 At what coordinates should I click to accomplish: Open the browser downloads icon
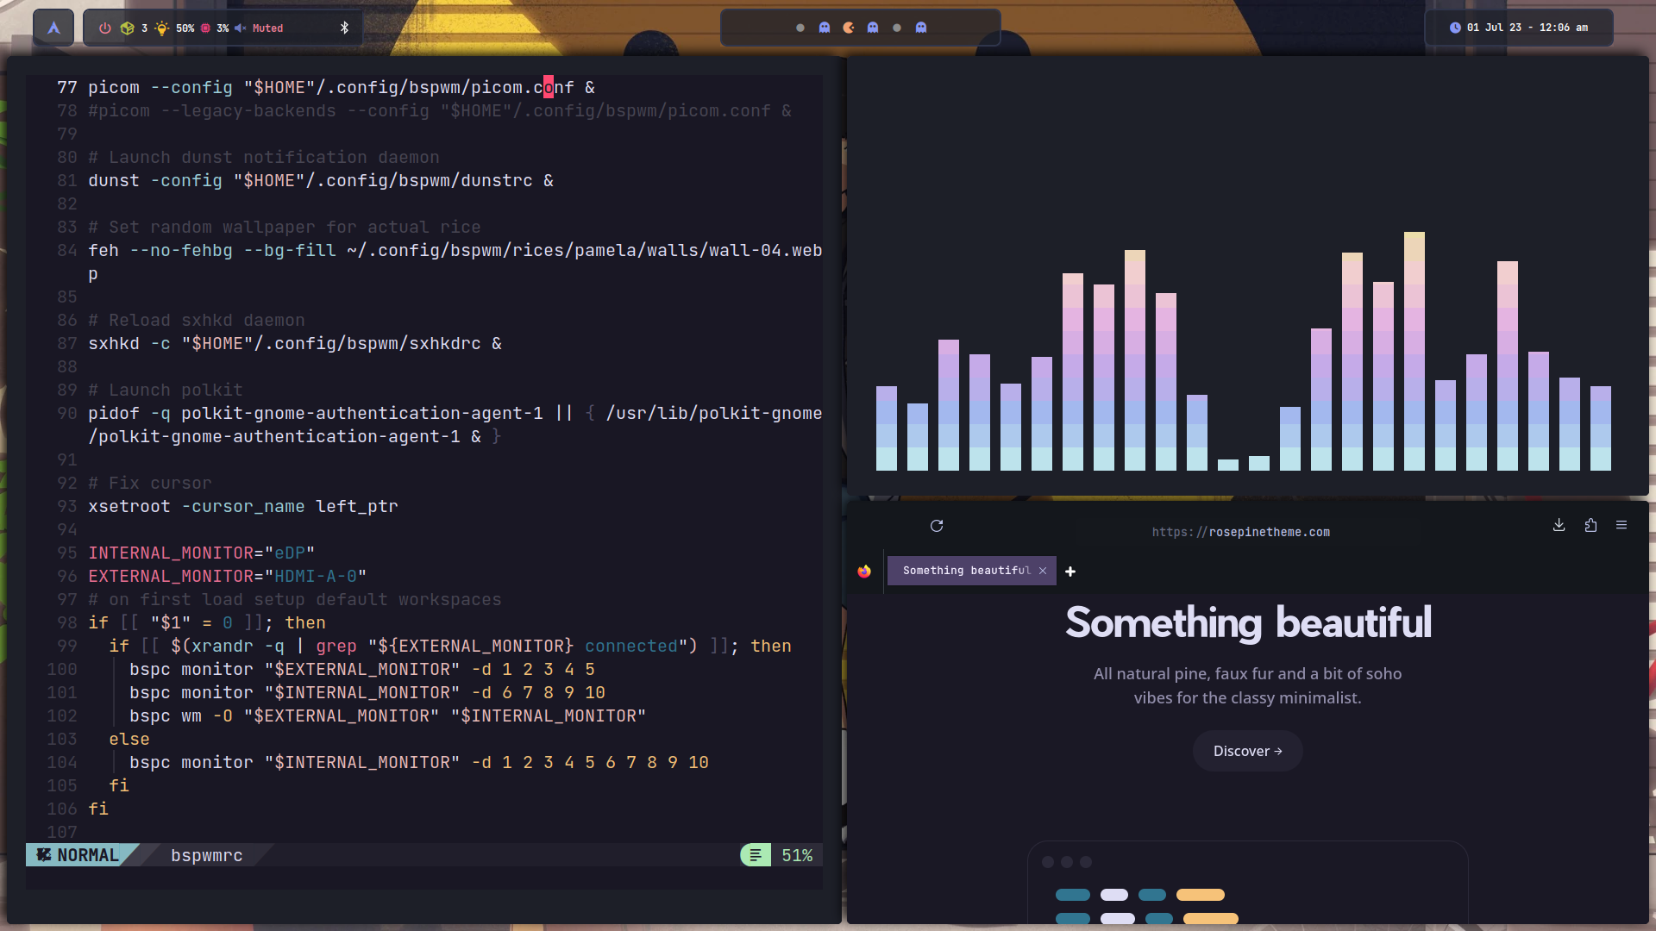tap(1559, 525)
